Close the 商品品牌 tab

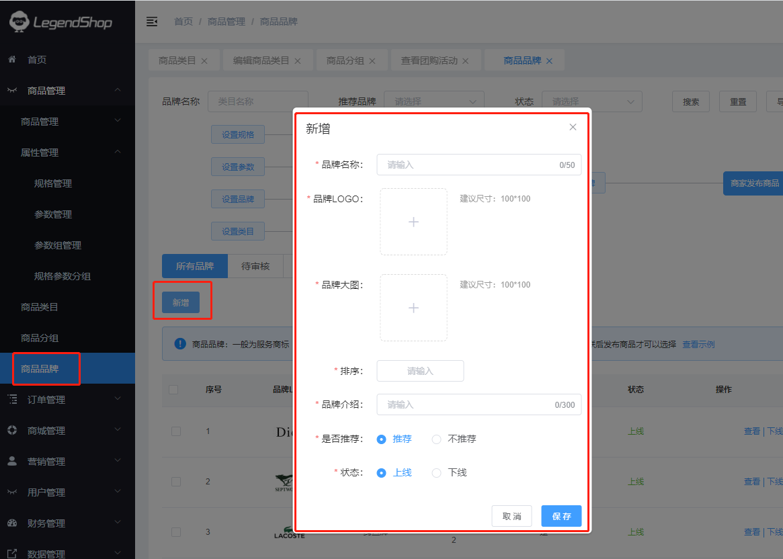click(x=549, y=61)
